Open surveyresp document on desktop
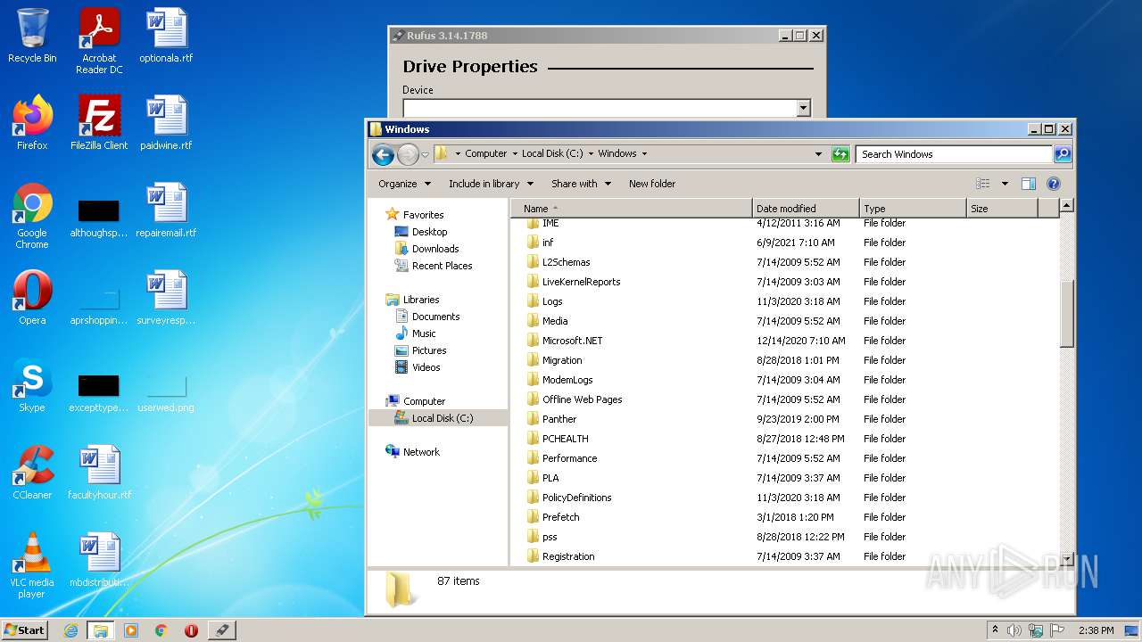Viewport: 1142px width, 642px height. (x=166, y=298)
